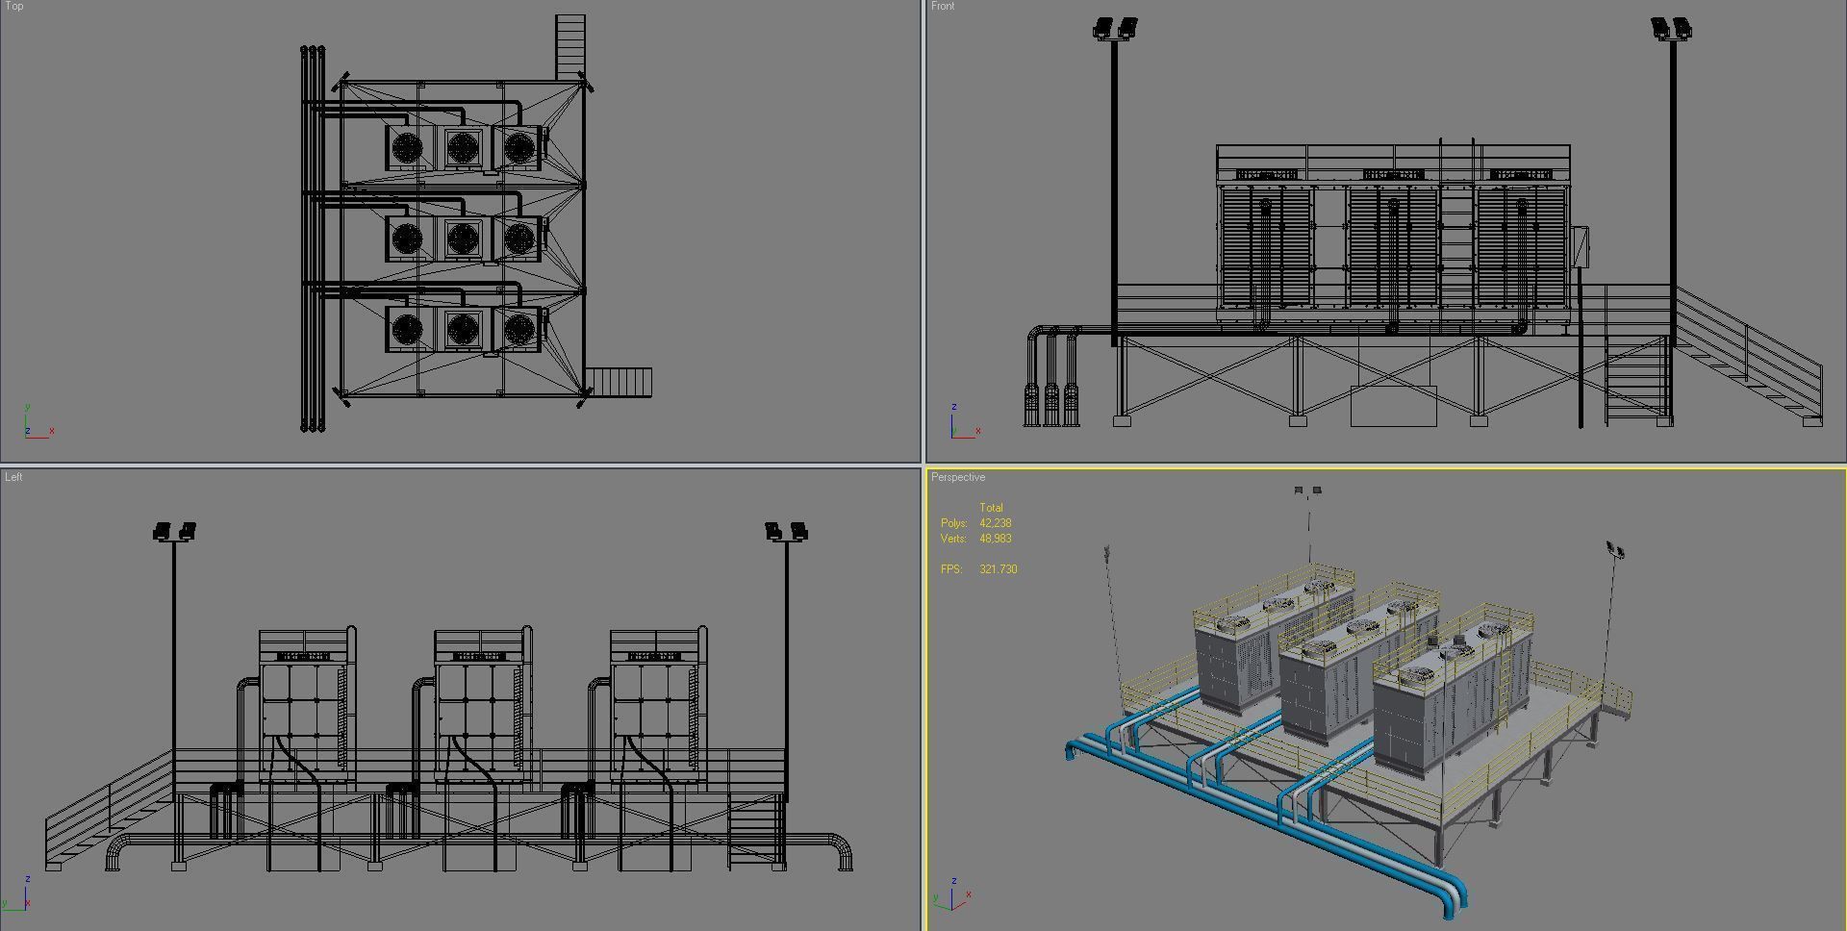Image resolution: width=1847 pixels, height=931 pixels.
Task: Click the 'Total' statistics header text
Action: pyautogui.click(x=991, y=508)
